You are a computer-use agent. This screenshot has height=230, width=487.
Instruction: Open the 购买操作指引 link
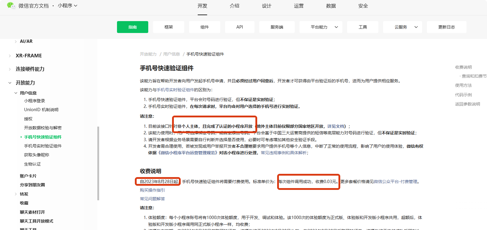(152, 190)
